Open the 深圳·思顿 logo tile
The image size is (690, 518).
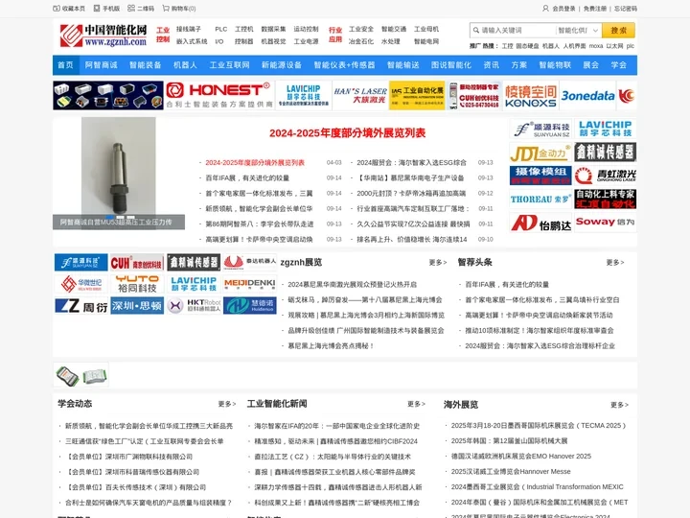click(x=137, y=306)
